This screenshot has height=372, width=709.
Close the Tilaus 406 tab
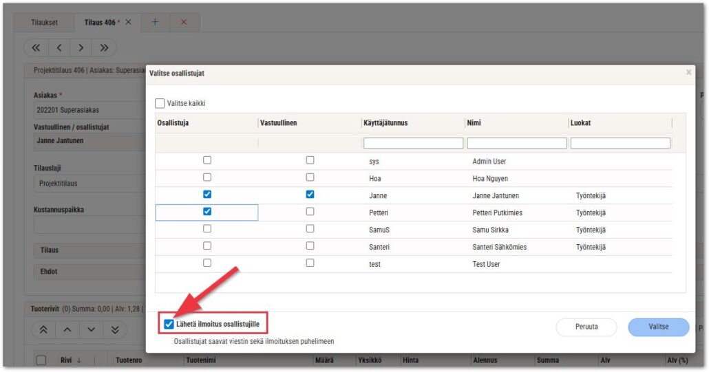128,22
